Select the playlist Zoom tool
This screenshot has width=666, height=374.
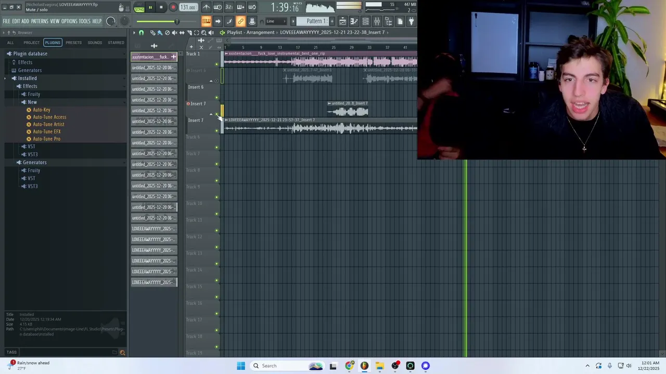coord(203,33)
